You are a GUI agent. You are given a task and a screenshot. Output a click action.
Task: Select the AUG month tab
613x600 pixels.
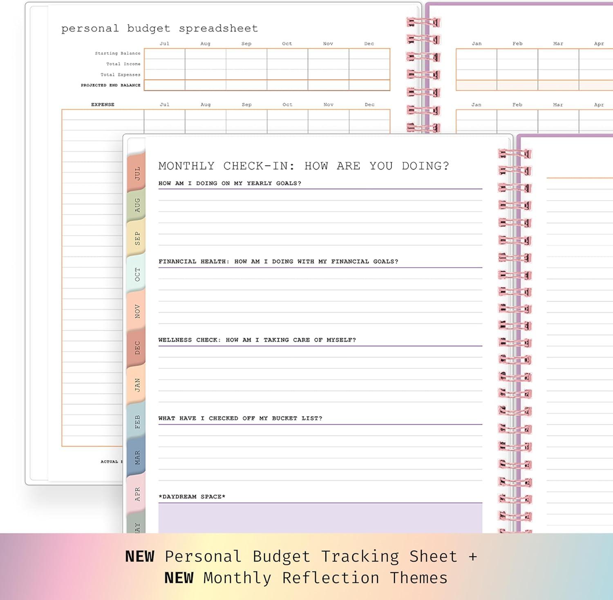pyautogui.click(x=136, y=203)
